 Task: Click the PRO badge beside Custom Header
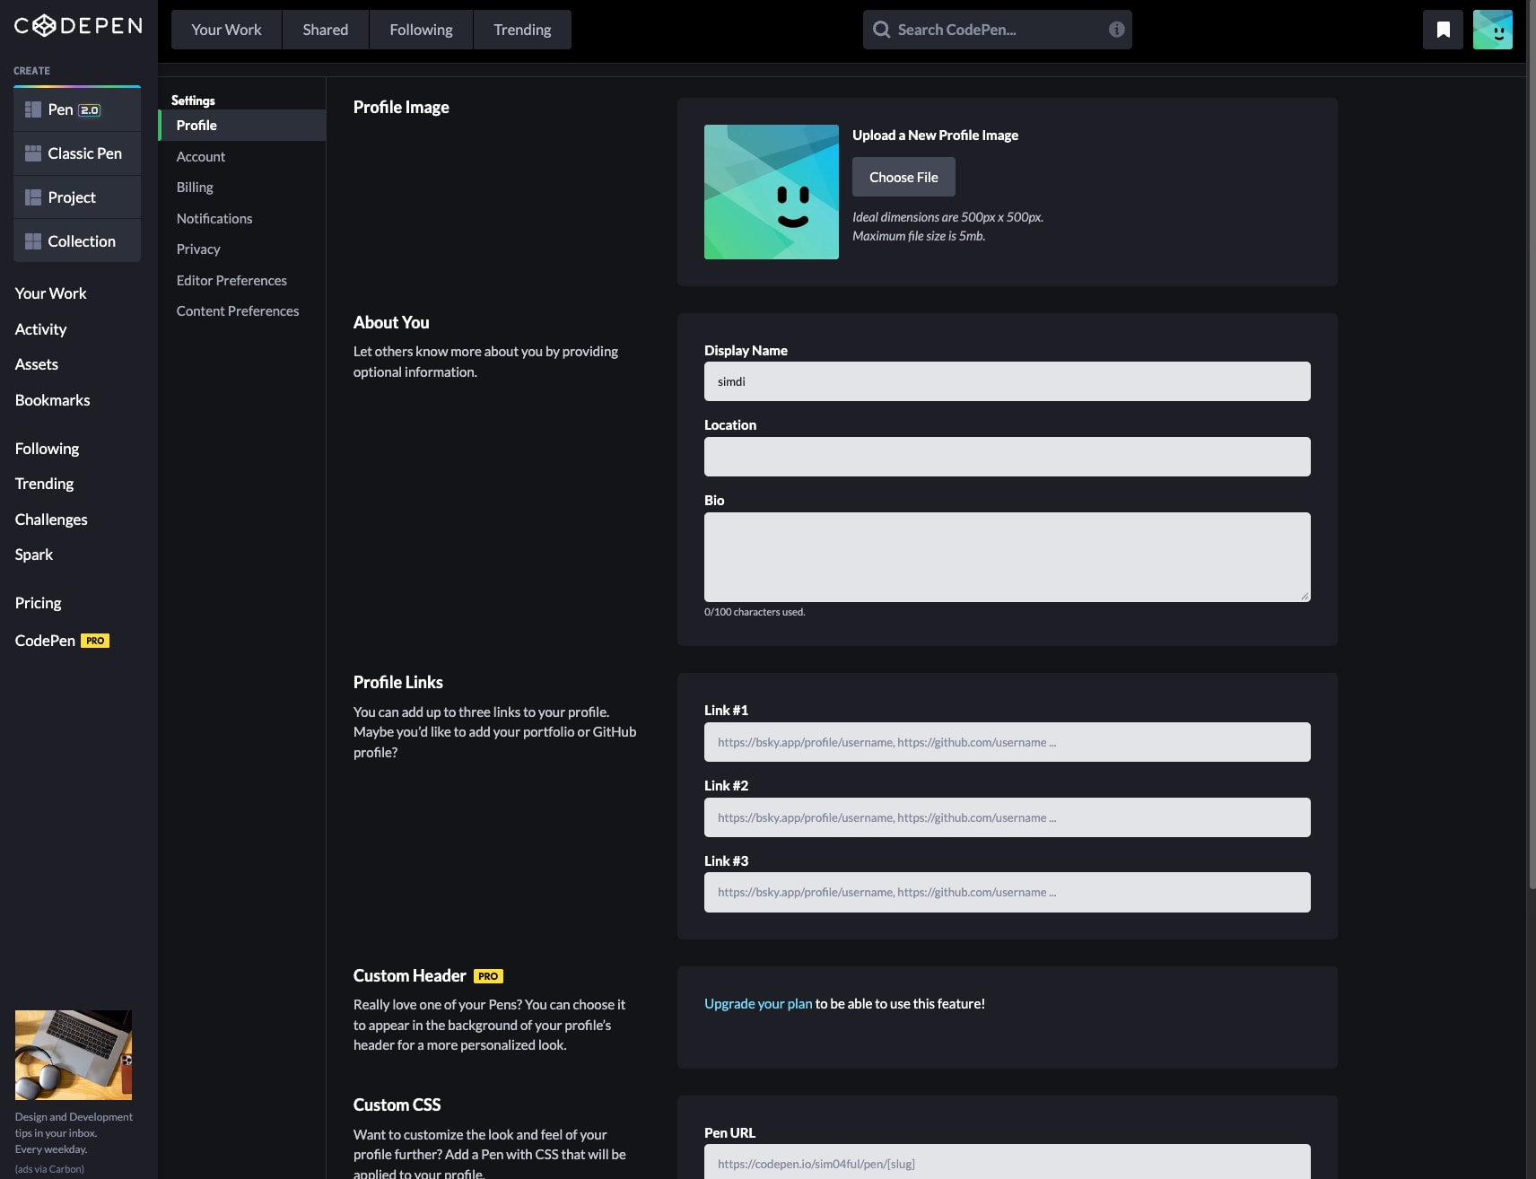(x=488, y=976)
